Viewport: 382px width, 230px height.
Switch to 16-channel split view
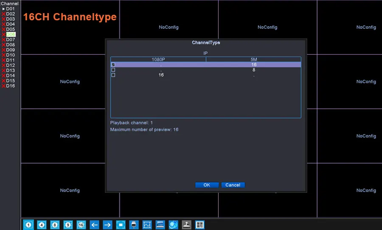click(81, 225)
